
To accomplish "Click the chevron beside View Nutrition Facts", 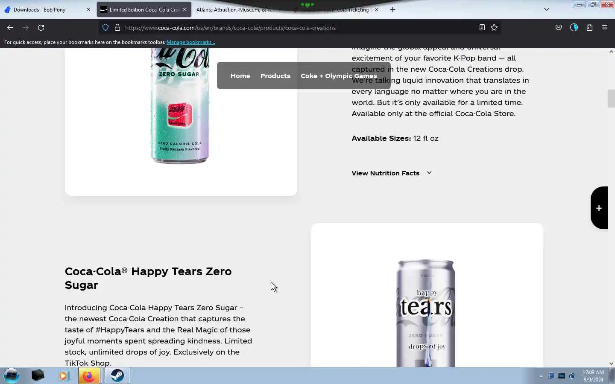I will [x=429, y=173].
